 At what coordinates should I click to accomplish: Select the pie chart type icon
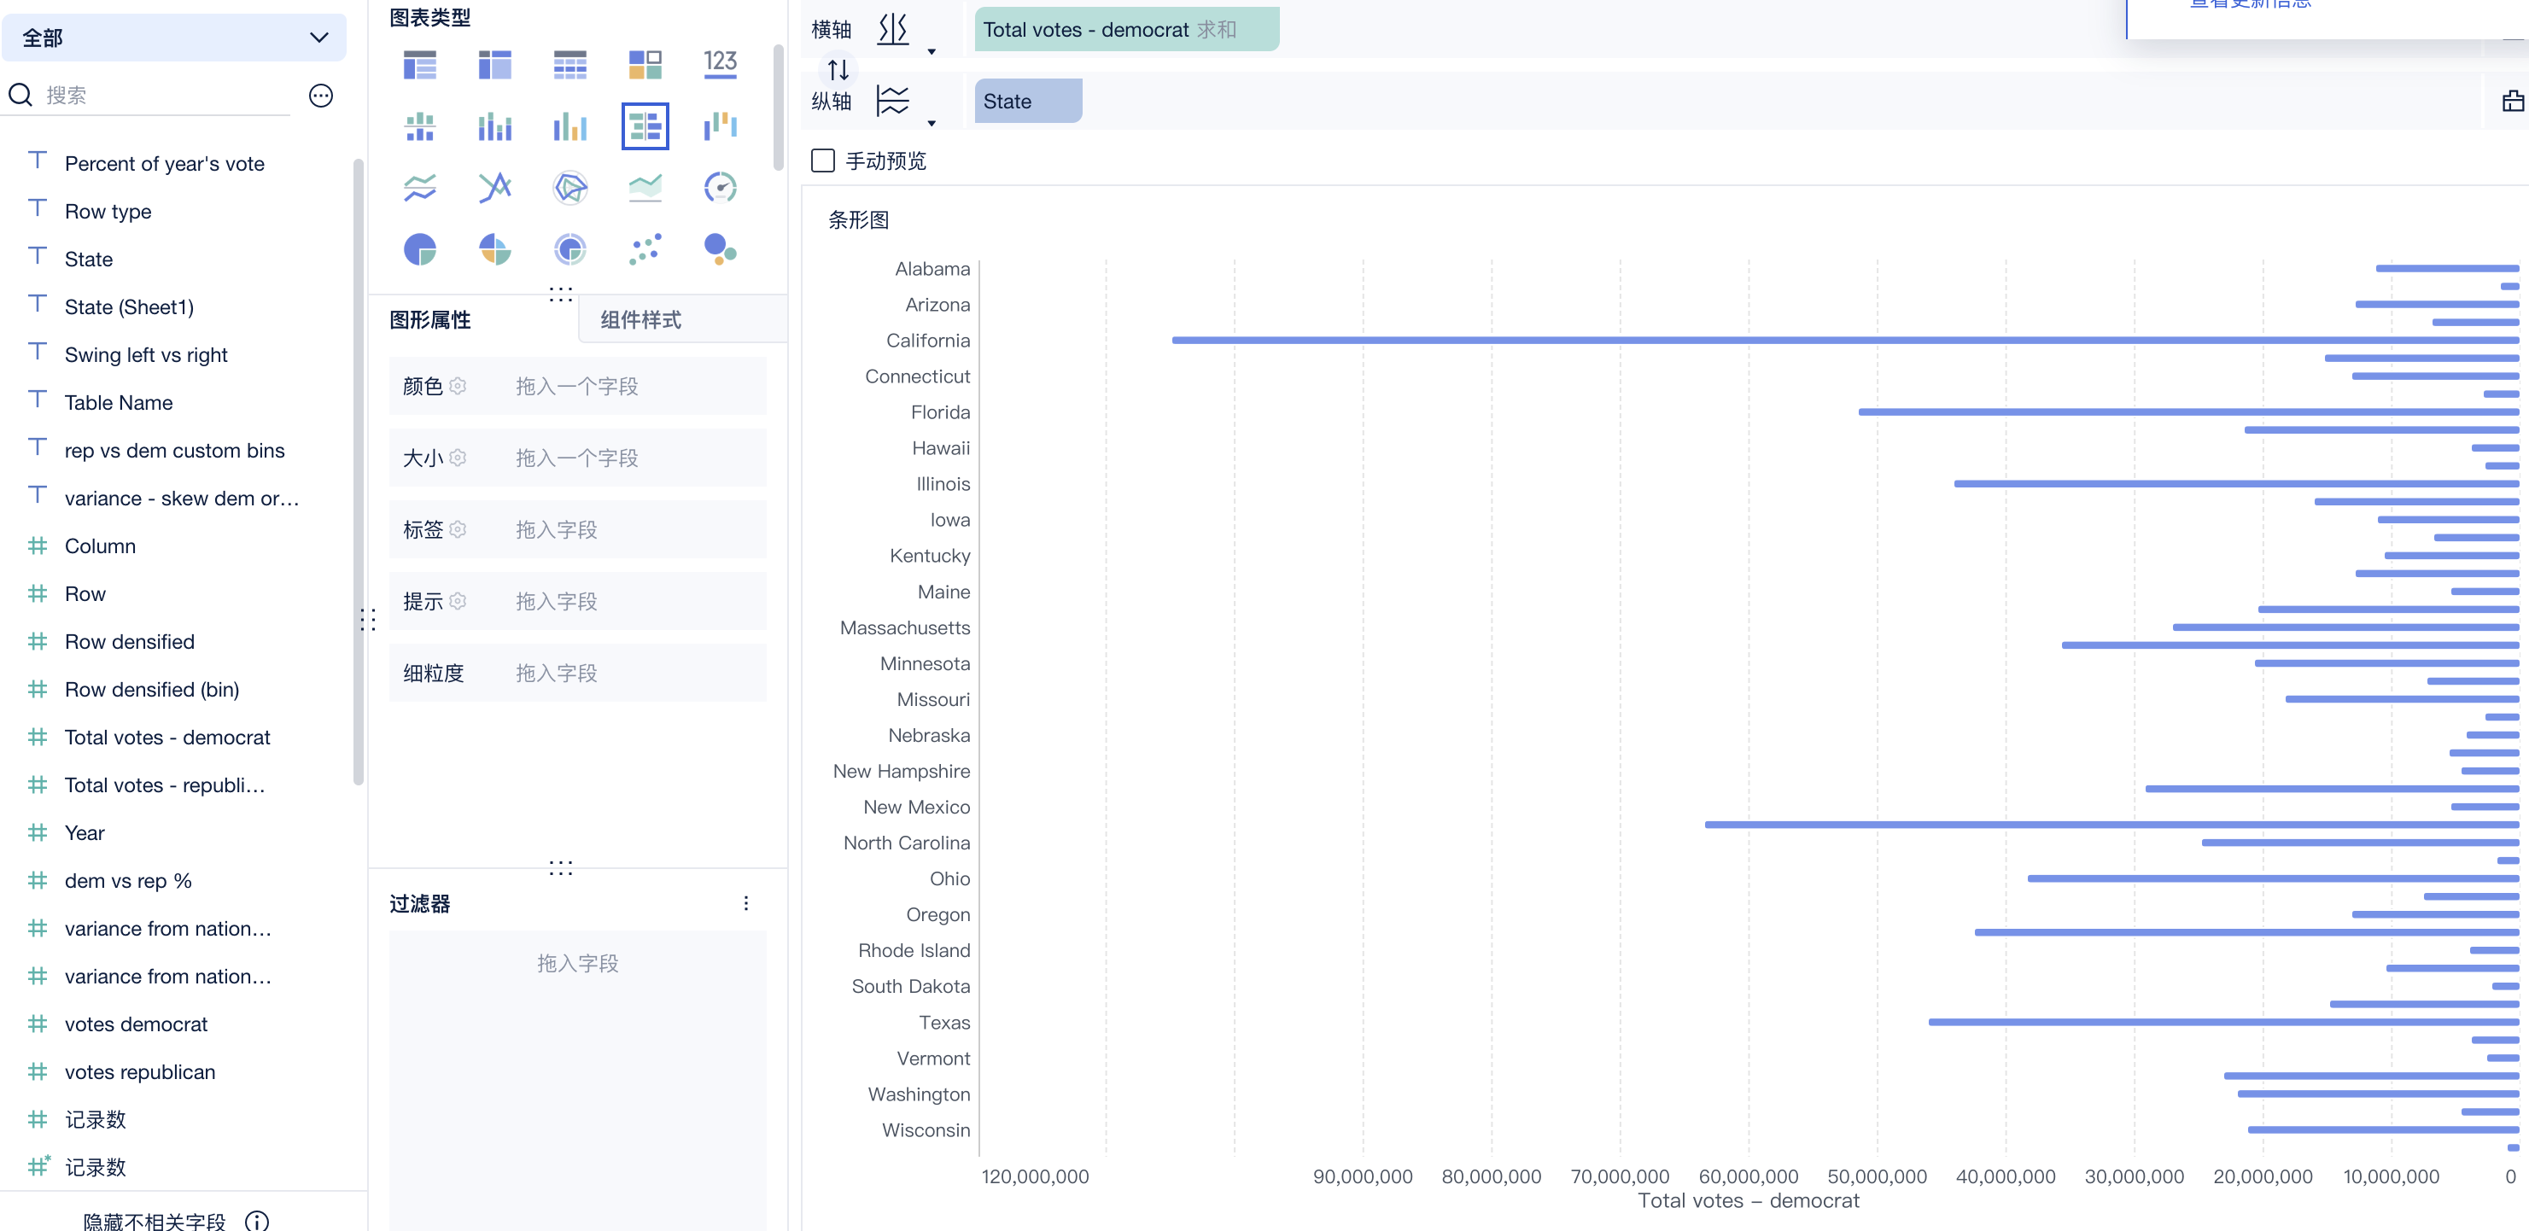pos(419,249)
